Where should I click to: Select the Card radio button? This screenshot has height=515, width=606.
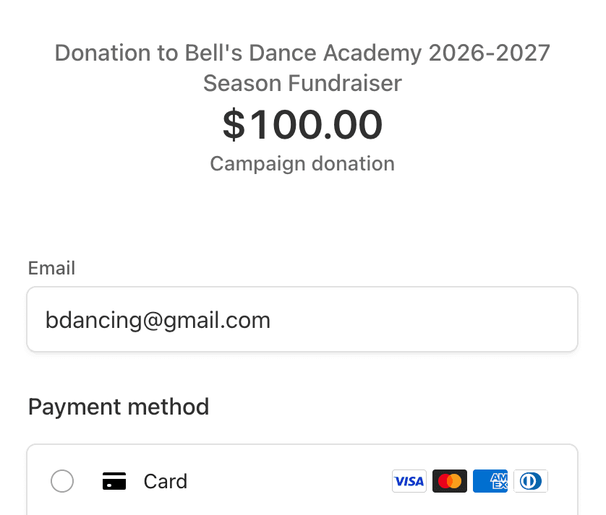tap(62, 481)
